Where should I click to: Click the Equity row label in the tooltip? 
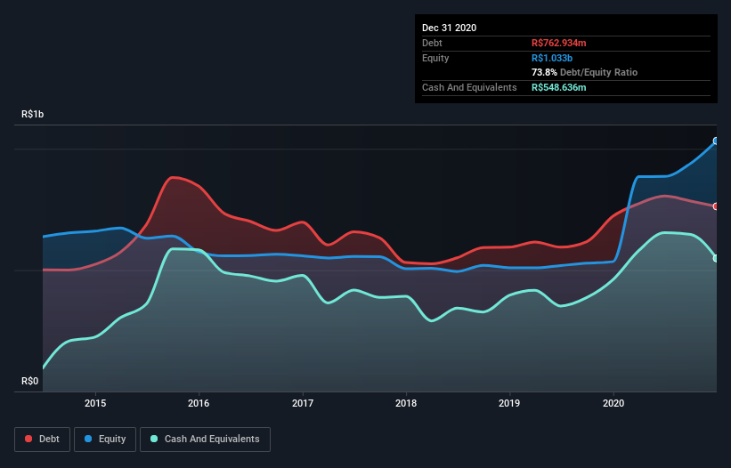pos(435,58)
